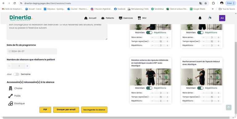Decrease Temps repos on Rotation externe card

152,97
